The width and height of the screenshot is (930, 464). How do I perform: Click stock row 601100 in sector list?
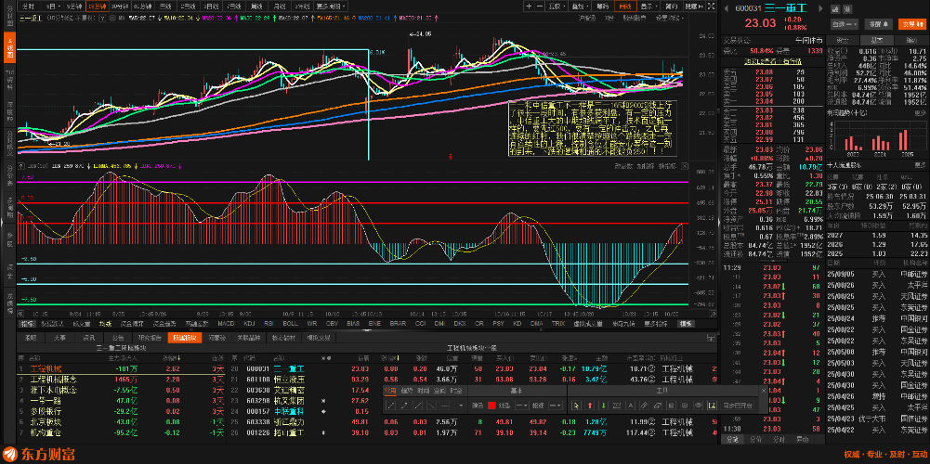pos(472,380)
